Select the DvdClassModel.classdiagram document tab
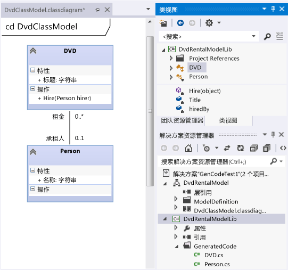Viewport: 288px width, 270px height. 45,10
